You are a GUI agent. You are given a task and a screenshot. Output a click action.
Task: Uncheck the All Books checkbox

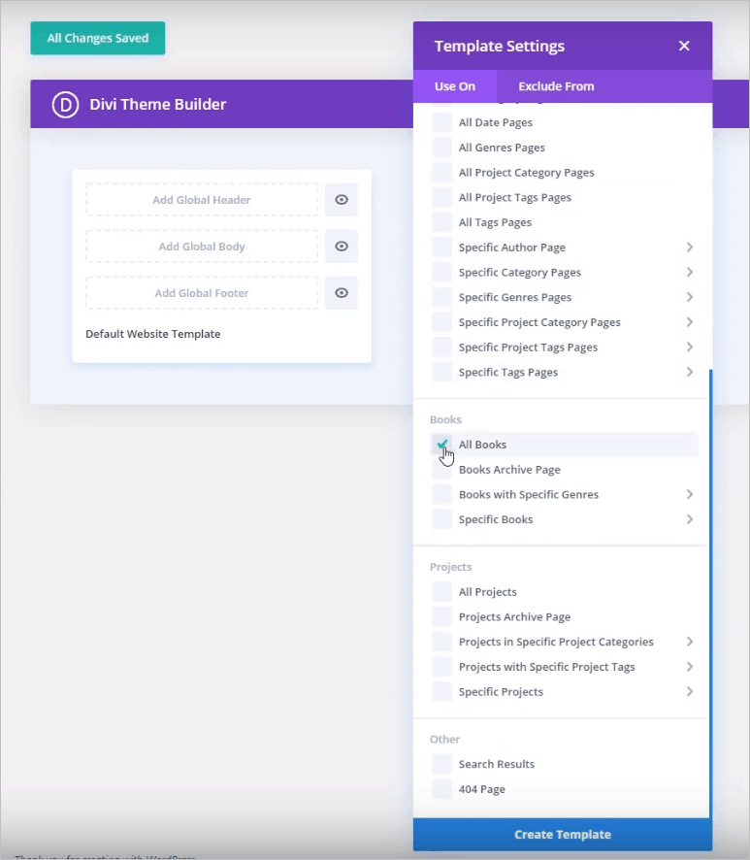pyautogui.click(x=441, y=445)
